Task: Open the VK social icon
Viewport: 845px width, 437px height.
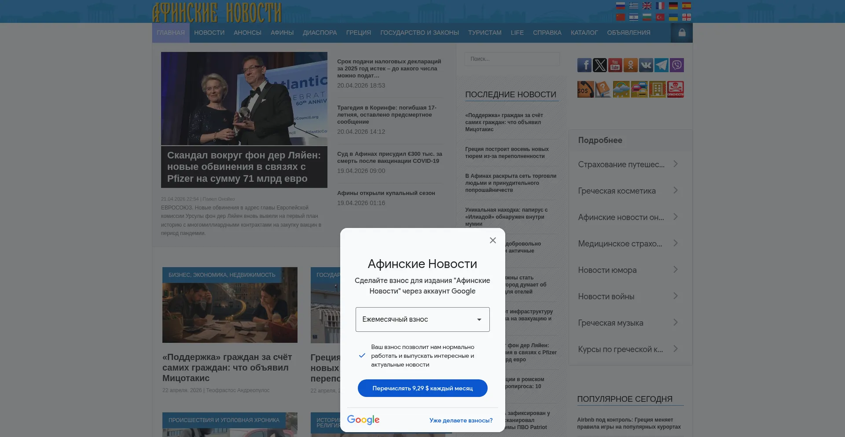Action: tap(646, 65)
